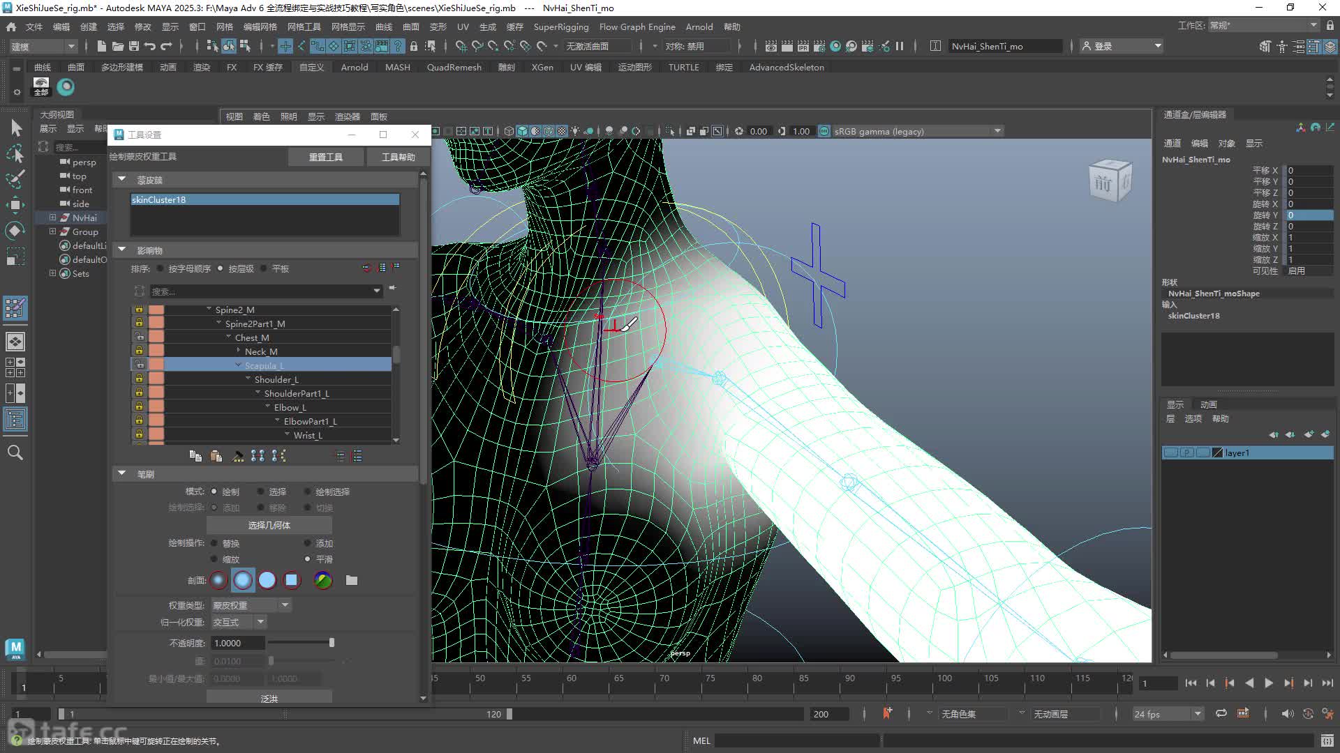The width and height of the screenshot is (1340, 753).
Task: Select 按字母顺序 sort order radio button
Action: pyautogui.click(x=161, y=268)
